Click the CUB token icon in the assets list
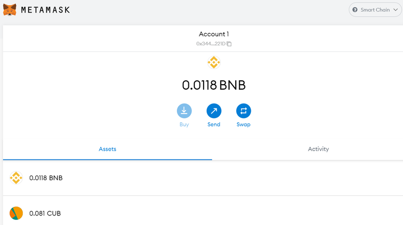This screenshot has height=225, width=403. [x=16, y=213]
